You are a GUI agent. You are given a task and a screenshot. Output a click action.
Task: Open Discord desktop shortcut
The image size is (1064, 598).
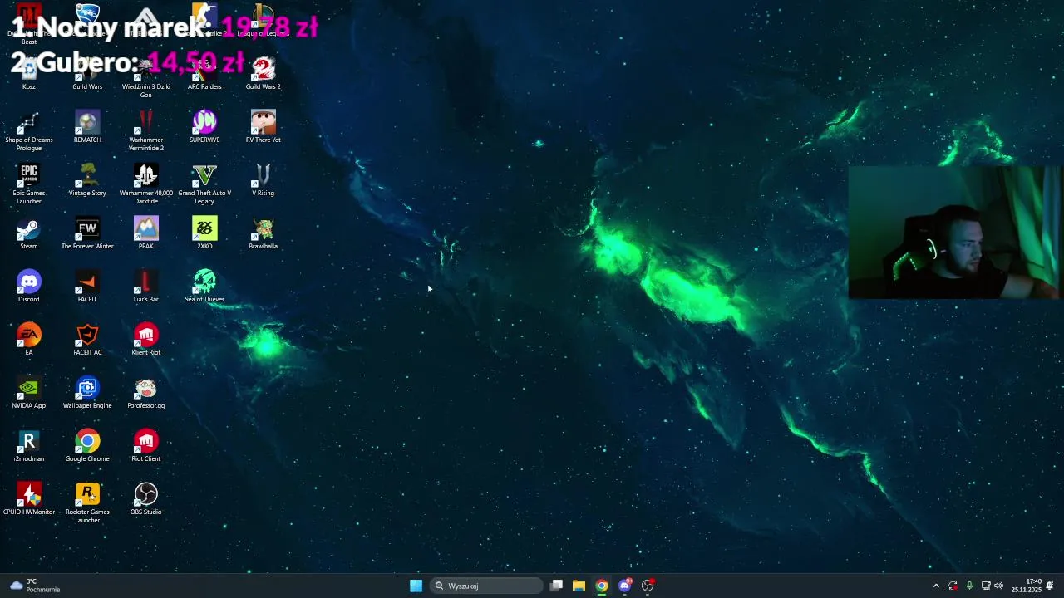[29, 286]
